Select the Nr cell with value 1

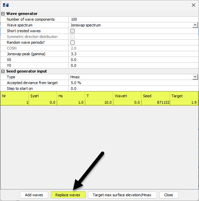(15, 102)
